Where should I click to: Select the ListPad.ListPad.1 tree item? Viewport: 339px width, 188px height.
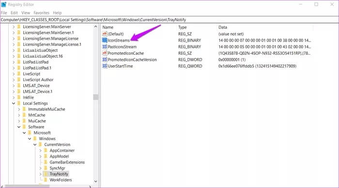click(37, 68)
